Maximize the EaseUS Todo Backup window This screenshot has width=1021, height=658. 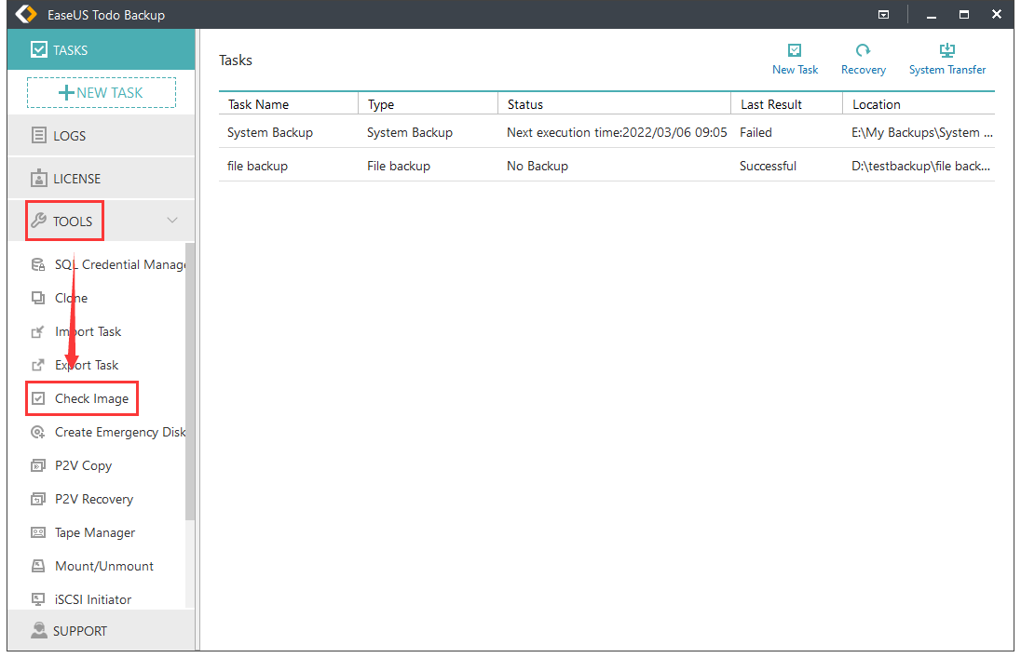point(964,14)
